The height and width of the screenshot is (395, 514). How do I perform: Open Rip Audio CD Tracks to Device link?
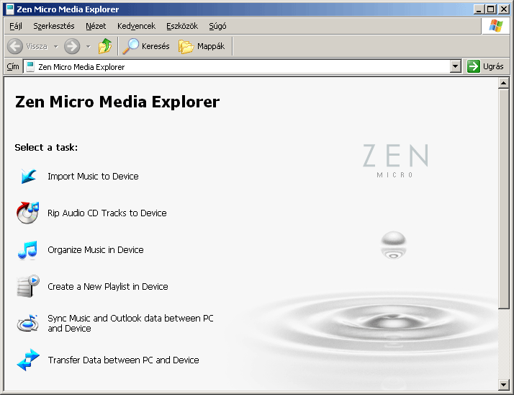tap(107, 213)
